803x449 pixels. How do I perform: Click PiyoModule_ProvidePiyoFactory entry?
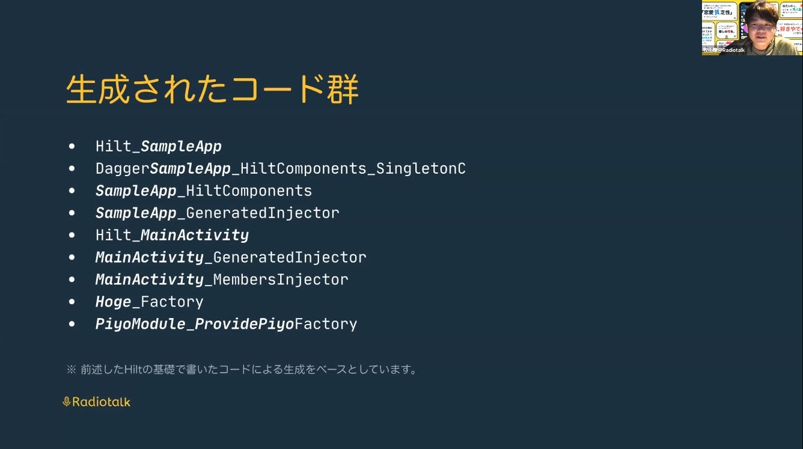click(226, 324)
